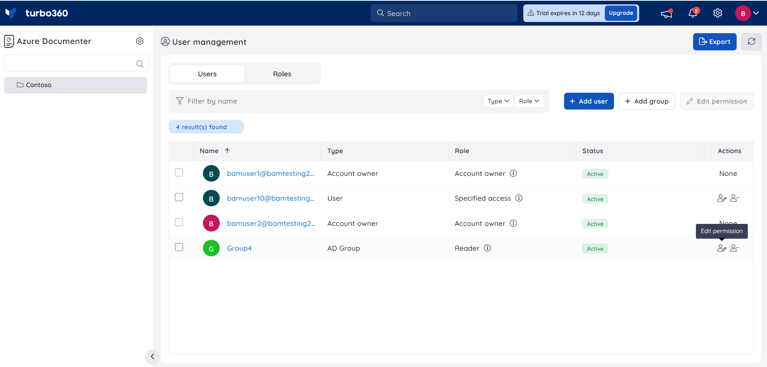This screenshot has height=367, width=767.
Task: Show role info for Specified access
Action: (x=519, y=198)
